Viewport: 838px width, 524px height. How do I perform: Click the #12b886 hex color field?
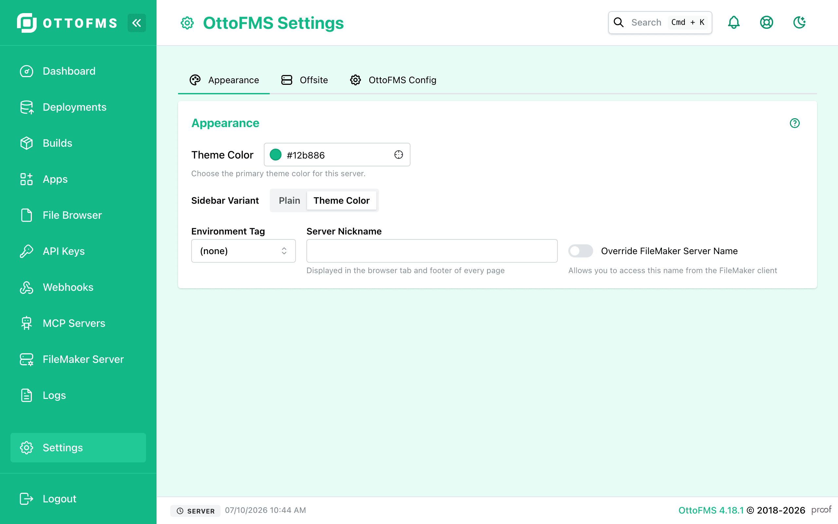click(x=337, y=155)
